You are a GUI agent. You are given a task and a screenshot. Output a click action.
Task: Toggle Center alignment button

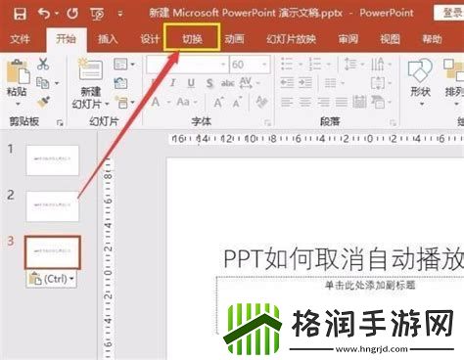tap(305, 103)
